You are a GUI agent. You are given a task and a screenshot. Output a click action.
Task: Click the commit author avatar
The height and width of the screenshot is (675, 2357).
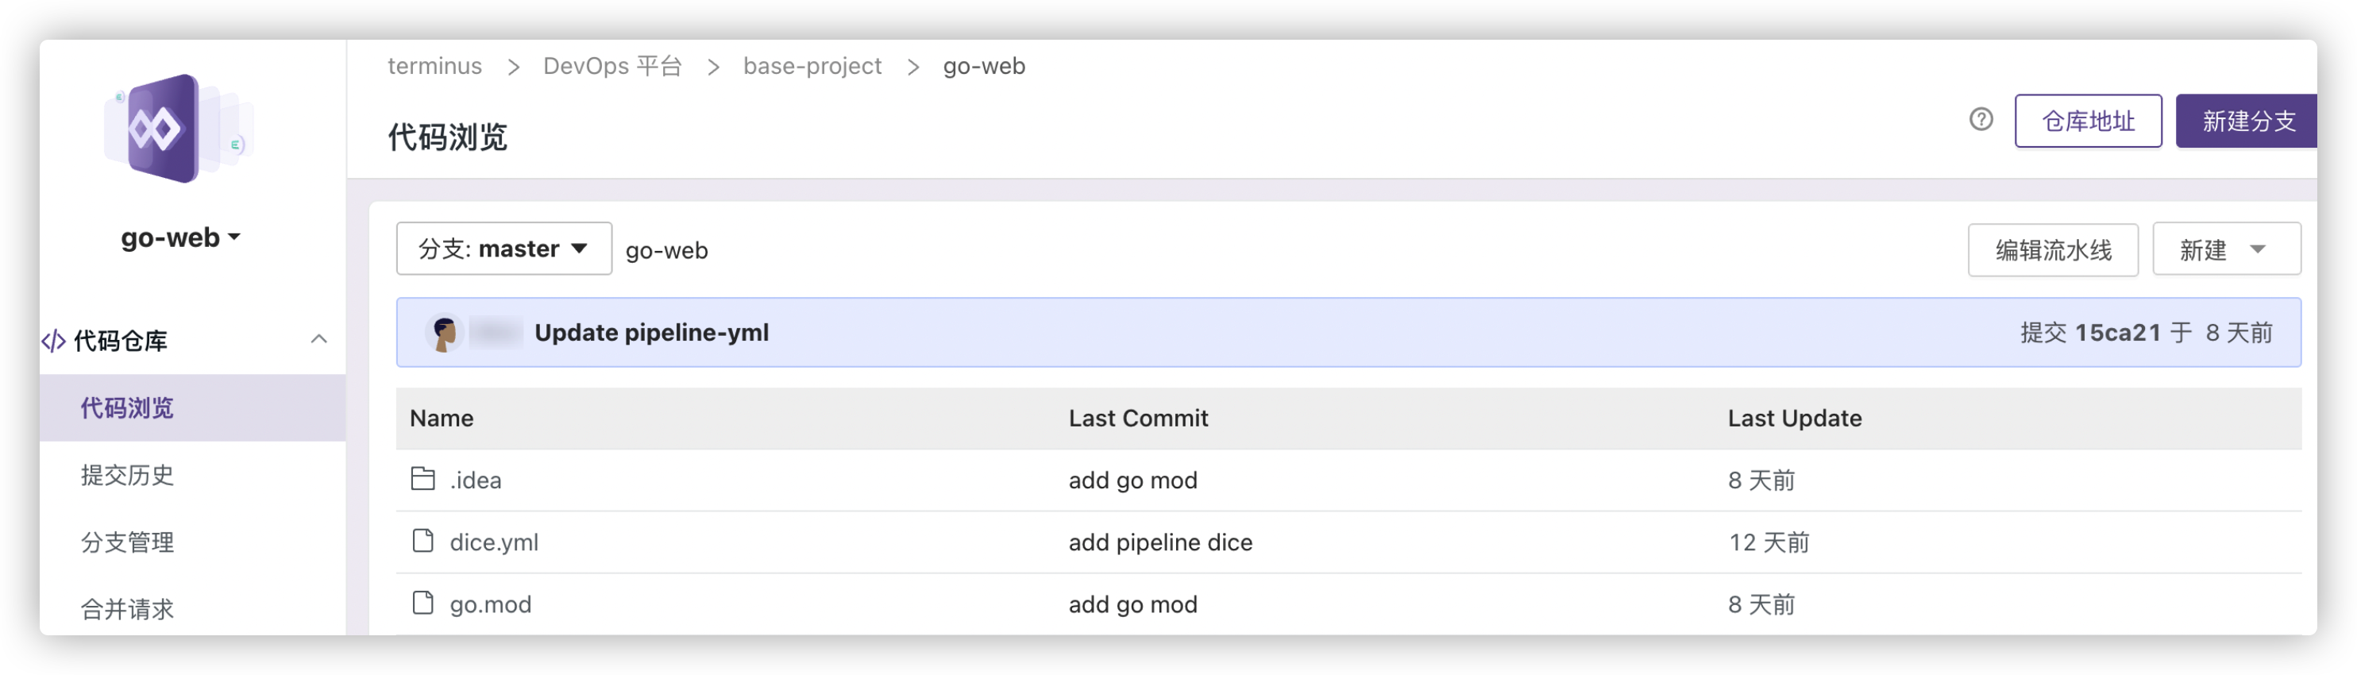click(x=445, y=333)
